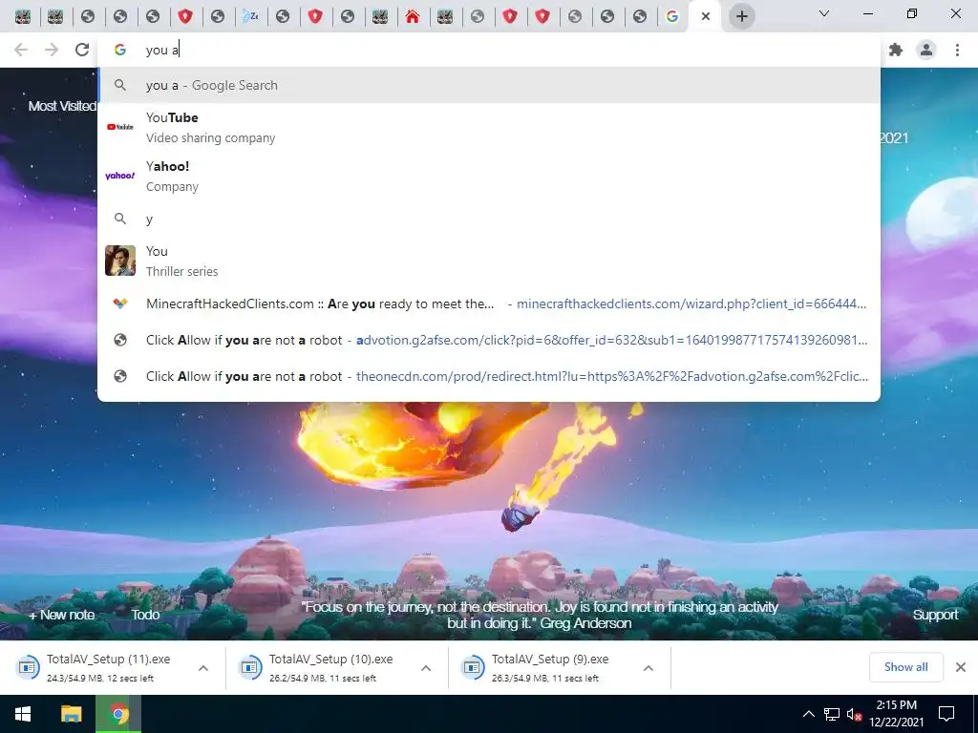Expand options for TotalAV_Setup (11).exe
Viewport: 978px width, 733px height.
coord(203,668)
